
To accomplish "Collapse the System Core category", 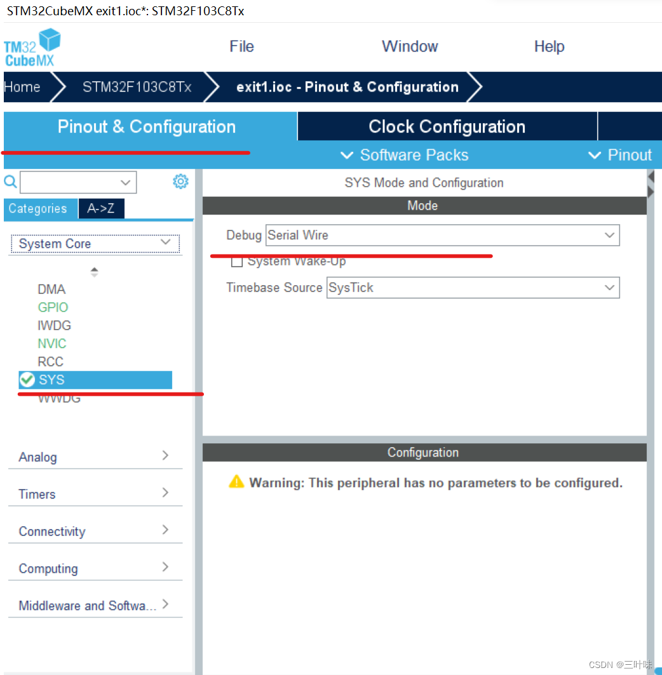I will 95,243.
